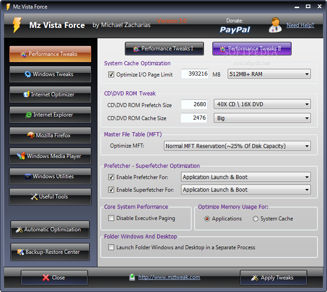Open the Big cache size dropdown
This screenshot has height=292, width=327.
click(262, 118)
